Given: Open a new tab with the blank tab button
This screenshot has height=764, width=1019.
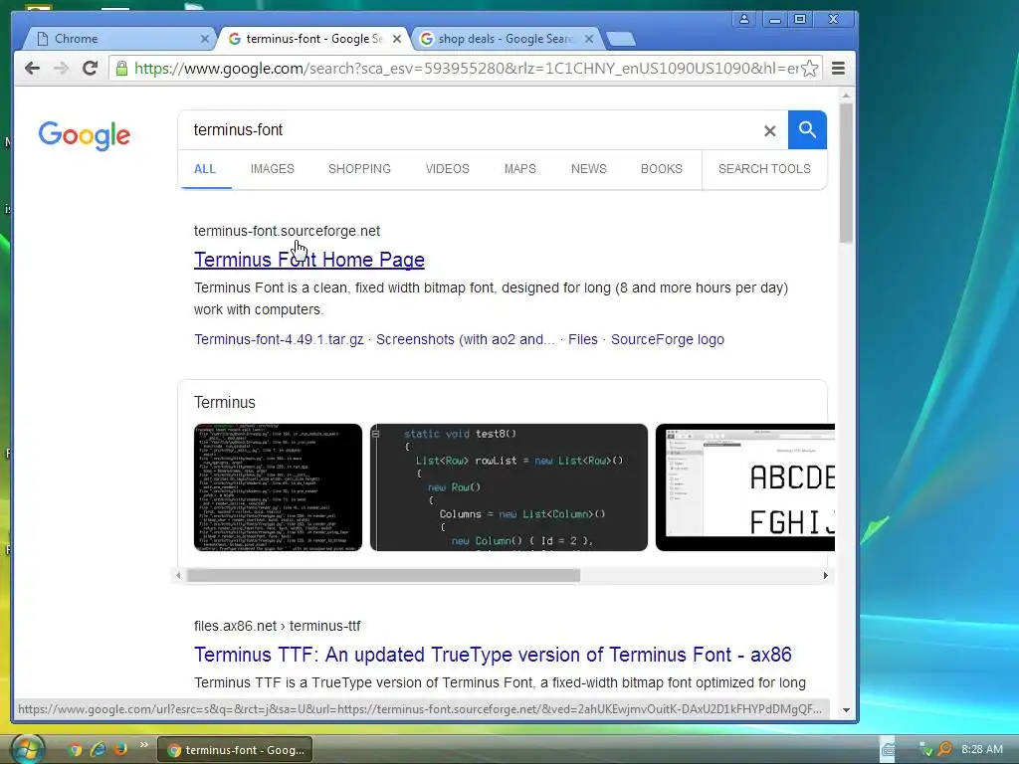Looking at the screenshot, I should pos(621,40).
